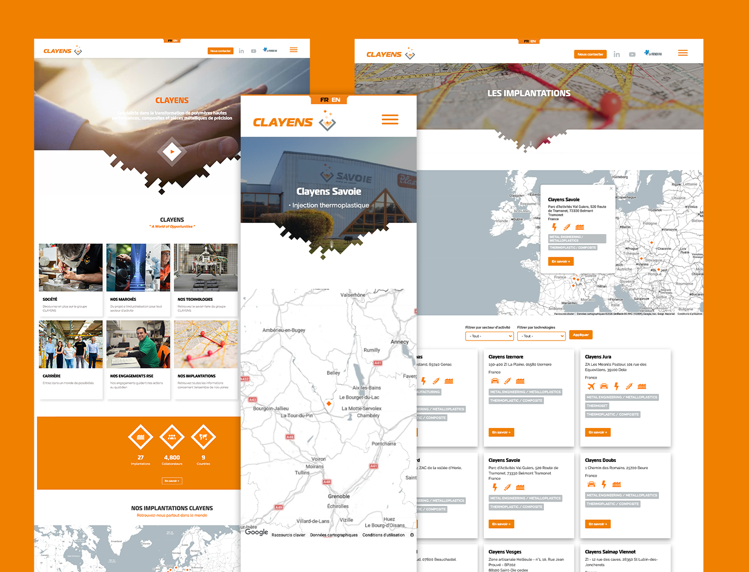Switch to FR language on Les Implantations page
Screen dimensions: 749x572
click(x=526, y=41)
